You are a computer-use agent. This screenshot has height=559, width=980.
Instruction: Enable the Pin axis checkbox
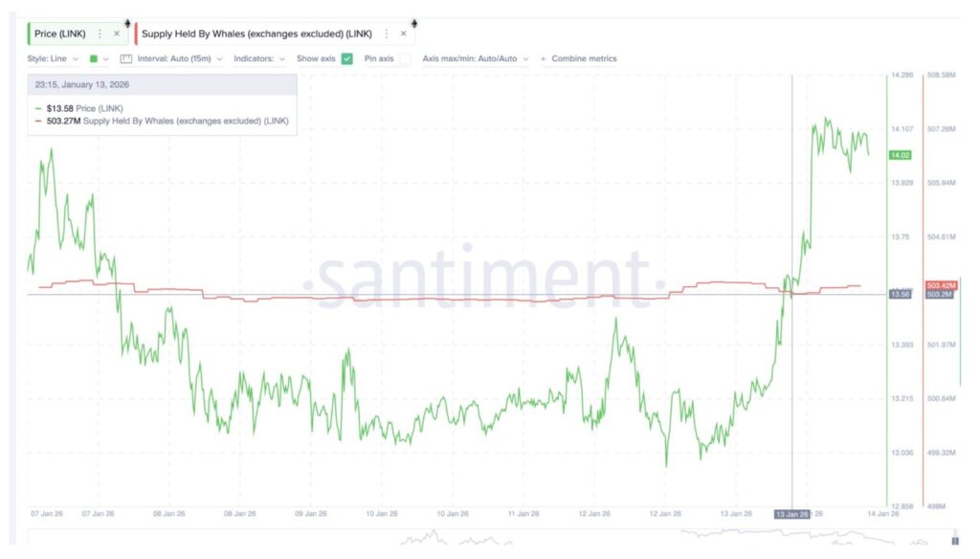[405, 58]
